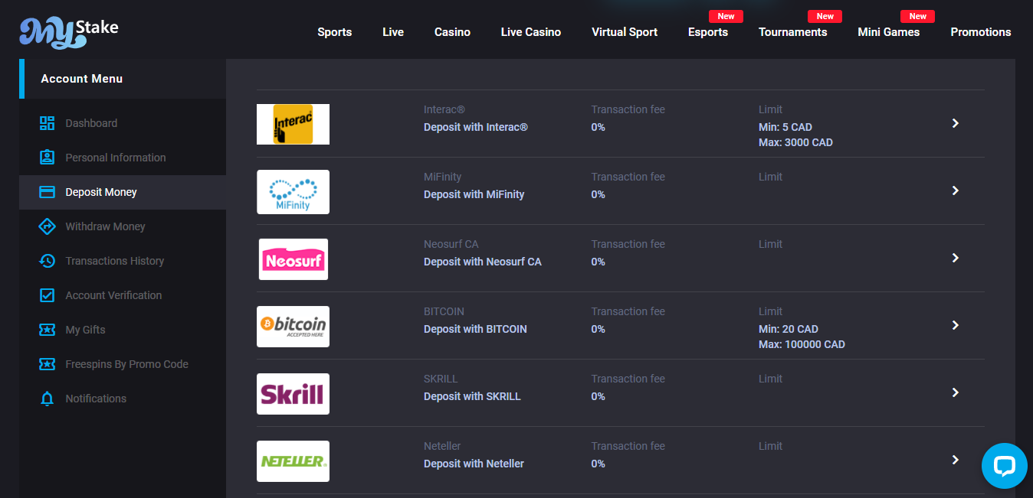Click 'Deposit with Interac®' text
The image size is (1033, 498).
(x=476, y=127)
